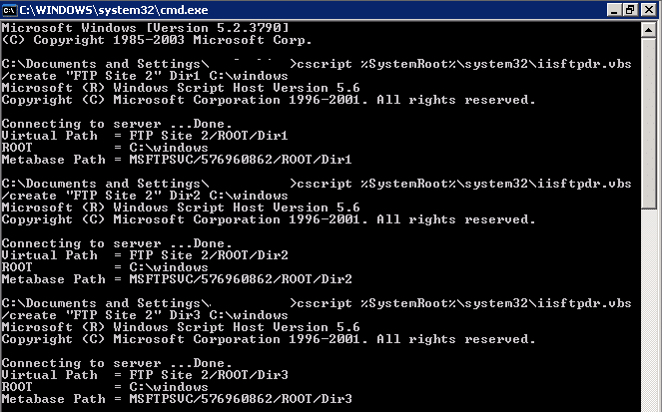Click the Copyright 1985-2003 Microsoft Corp. line
Screen dimensions: 662x412
coord(157,40)
